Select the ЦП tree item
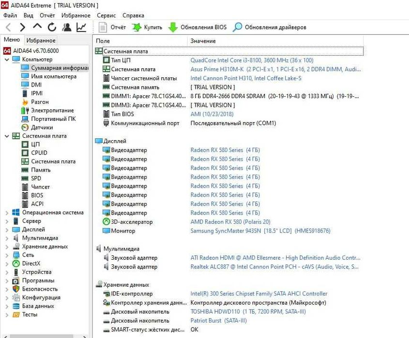This screenshot has height=338, width=409. click(30, 144)
